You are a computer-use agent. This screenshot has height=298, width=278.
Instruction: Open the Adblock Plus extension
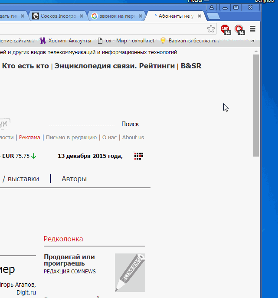click(x=226, y=29)
